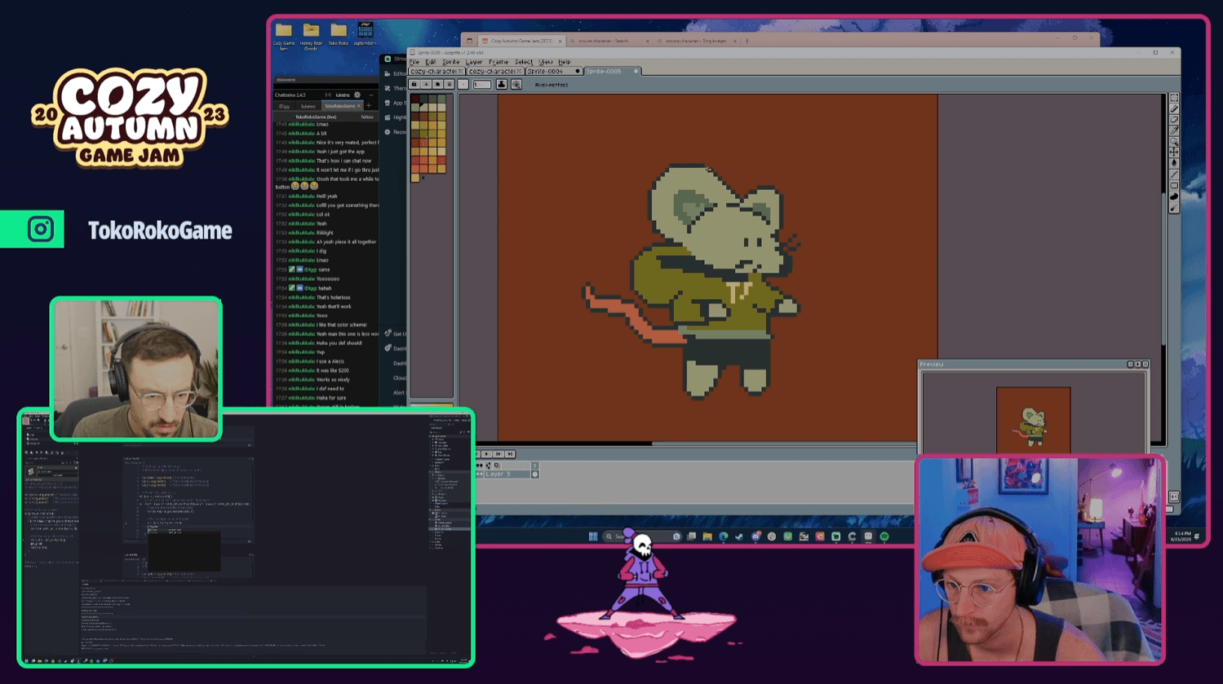Play the animation in Aseprite timeline
Image resolution: width=1223 pixels, height=684 pixels.
pyautogui.click(x=486, y=454)
